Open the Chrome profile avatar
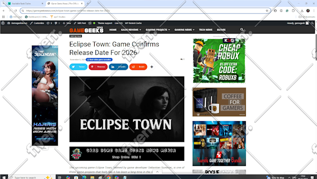The height and width of the screenshot is (179, 317). pos(308,11)
